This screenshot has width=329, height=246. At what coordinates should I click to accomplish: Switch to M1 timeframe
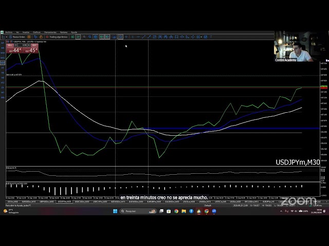pyautogui.click(x=3, y=43)
